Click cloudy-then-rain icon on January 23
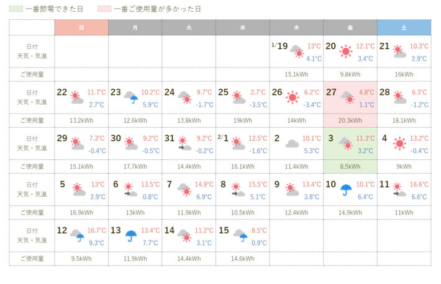Viewport: 441px width, 284px height. point(131,97)
